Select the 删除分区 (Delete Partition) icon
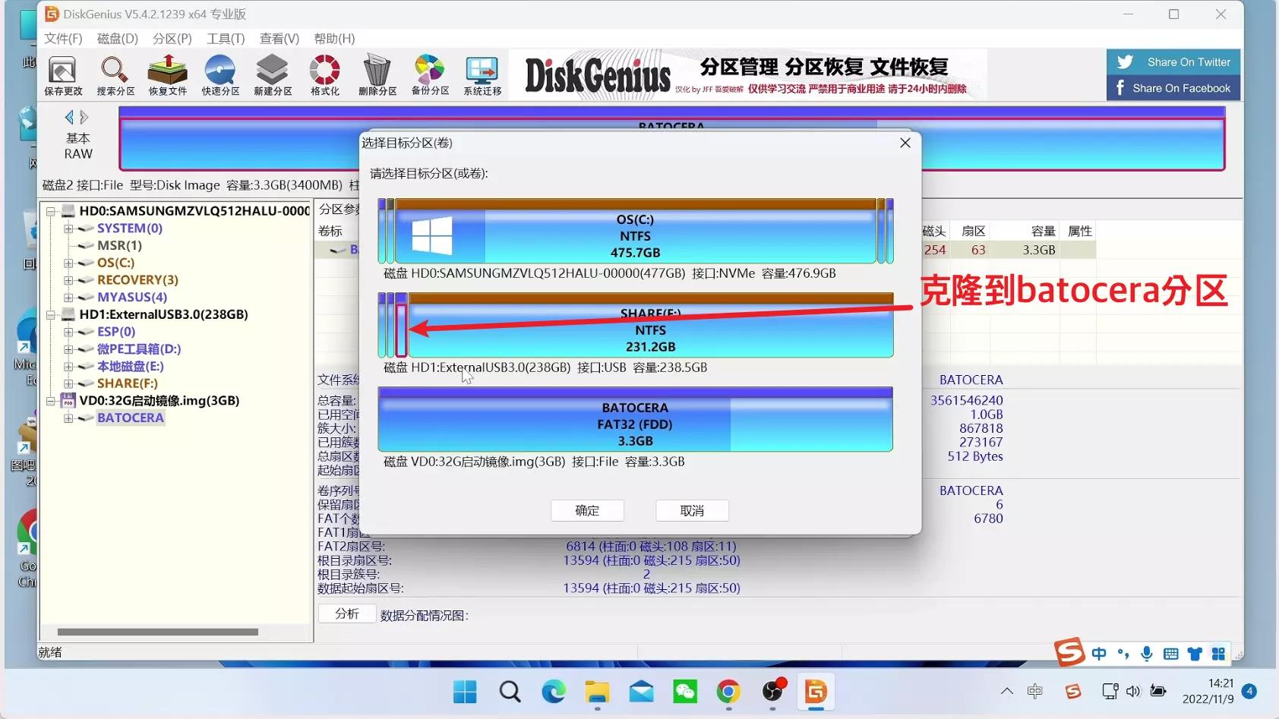The height and width of the screenshot is (719, 1279). coord(377,74)
